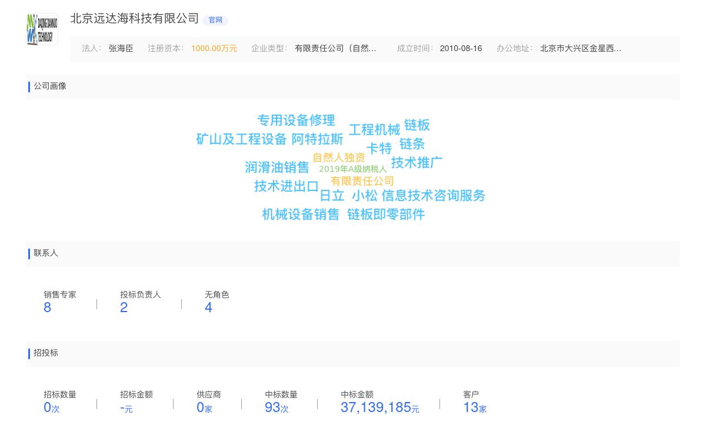The height and width of the screenshot is (442, 706).
Task: Open 中标数量 value 93次
Action: pyautogui.click(x=277, y=407)
